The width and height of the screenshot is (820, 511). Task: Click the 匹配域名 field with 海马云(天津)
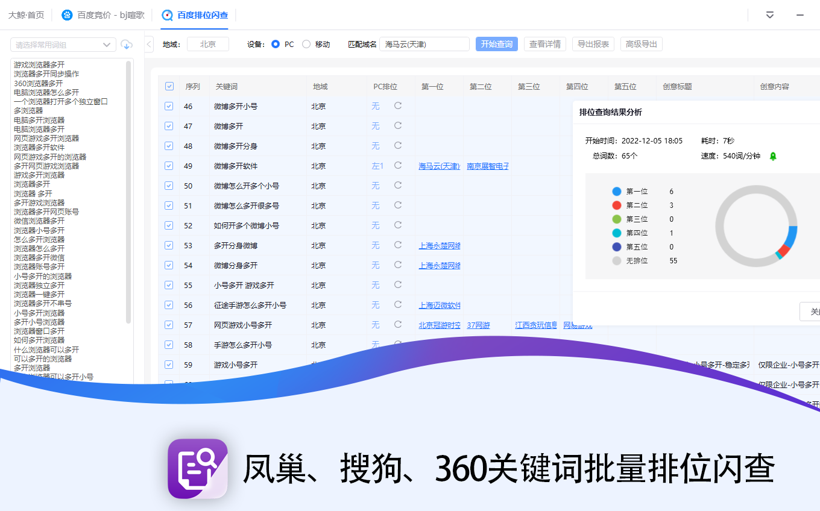[424, 44]
